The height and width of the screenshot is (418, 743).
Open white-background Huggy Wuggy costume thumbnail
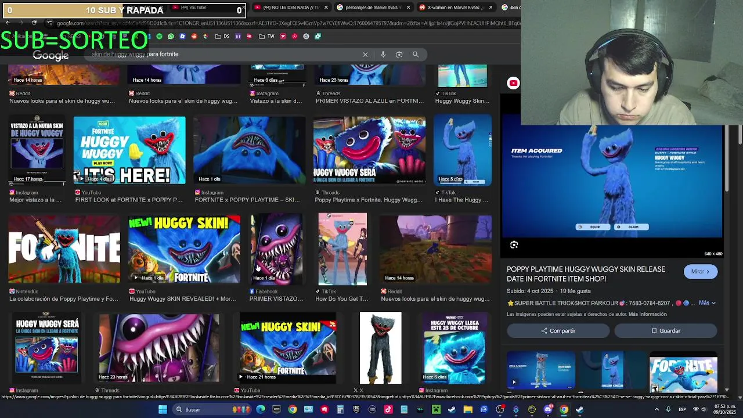point(380,348)
